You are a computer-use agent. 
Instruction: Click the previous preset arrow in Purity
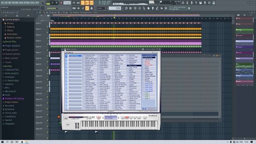[x=103, y=118]
